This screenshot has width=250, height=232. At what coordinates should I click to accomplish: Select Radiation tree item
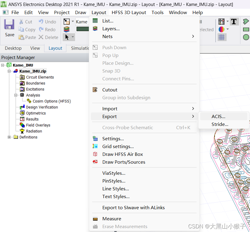point(34,131)
